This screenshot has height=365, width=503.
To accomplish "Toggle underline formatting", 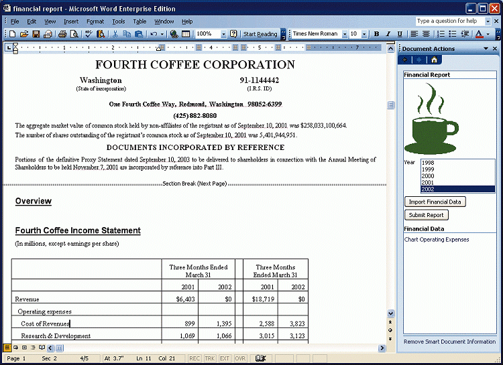I will pos(400,34).
